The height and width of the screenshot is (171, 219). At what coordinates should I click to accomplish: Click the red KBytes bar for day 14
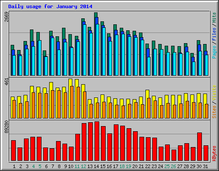pyautogui.click(x=97, y=141)
